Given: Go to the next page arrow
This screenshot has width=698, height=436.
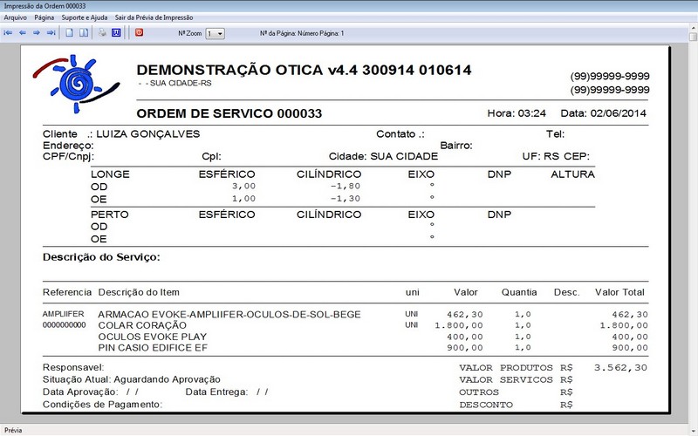Looking at the screenshot, I should pyautogui.click(x=37, y=33).
